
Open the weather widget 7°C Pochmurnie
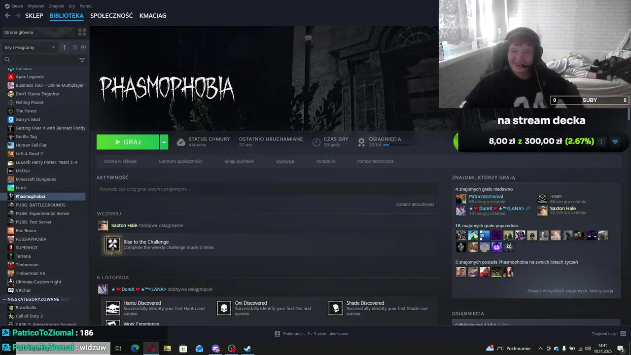pyautogui.click(x=508, y=349)
